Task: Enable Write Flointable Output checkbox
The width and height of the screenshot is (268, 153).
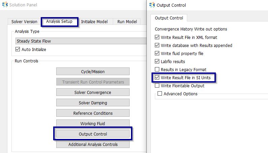Action: (157, 86)
